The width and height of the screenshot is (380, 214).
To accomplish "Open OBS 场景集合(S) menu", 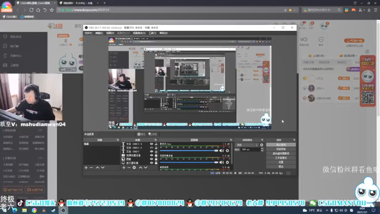I will pos(139,33).
